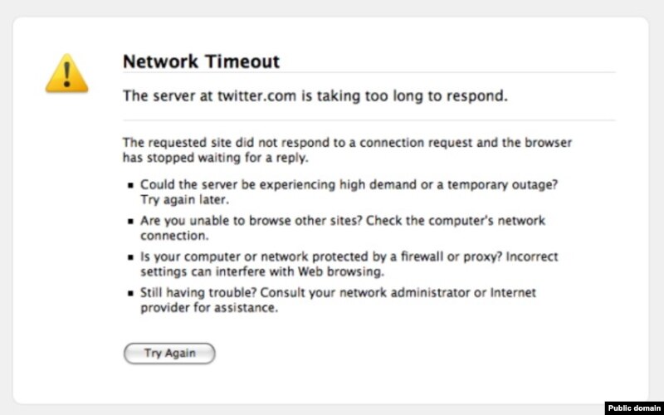
Task: Click the 'Try again later.' line
Action: coord(184,200)
